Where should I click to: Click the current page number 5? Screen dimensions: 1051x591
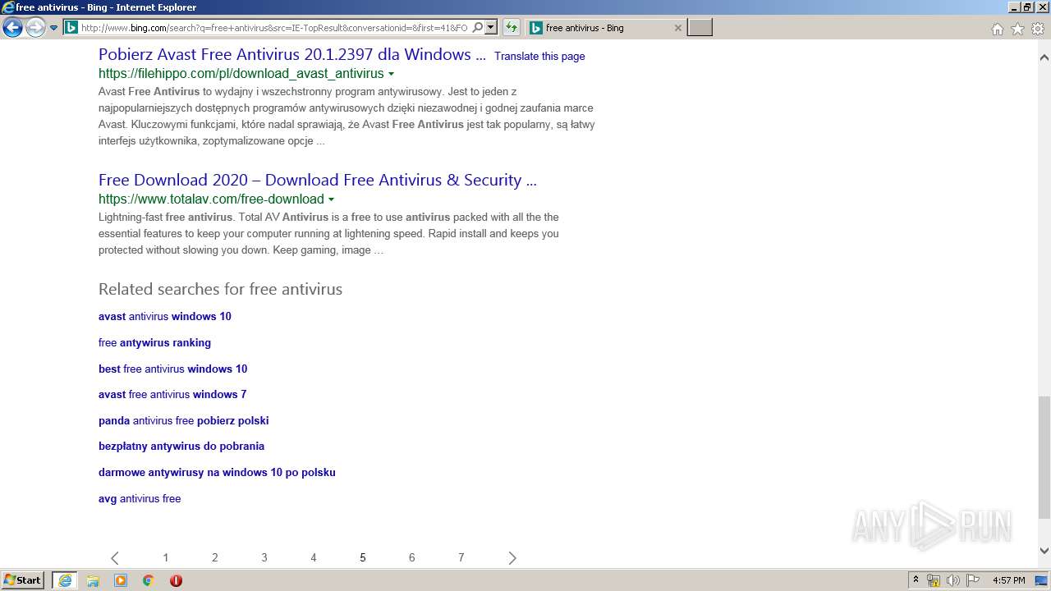tap(362, 558)
